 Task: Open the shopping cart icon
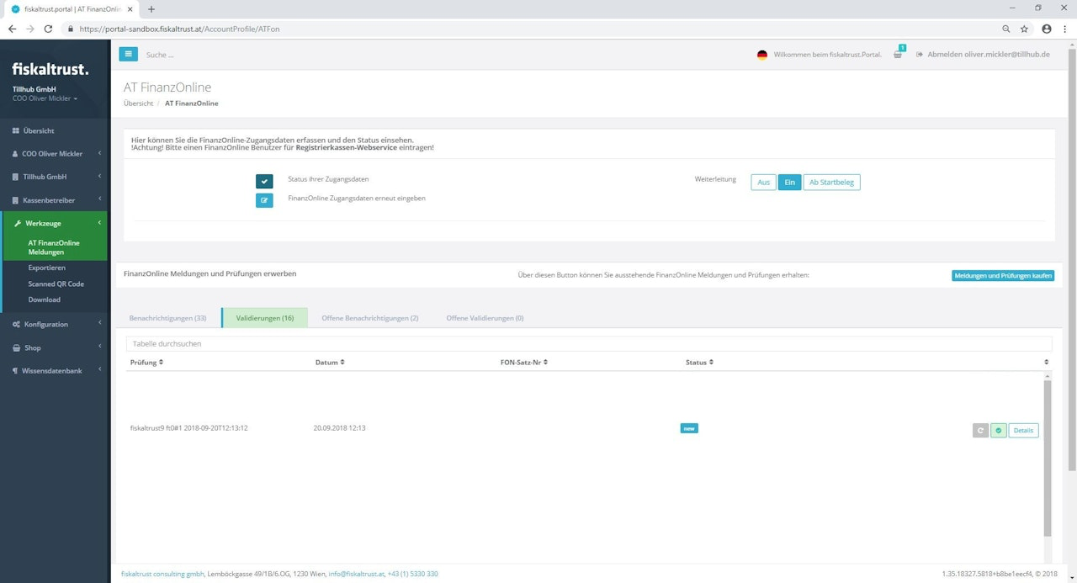[x=898, y=55]
